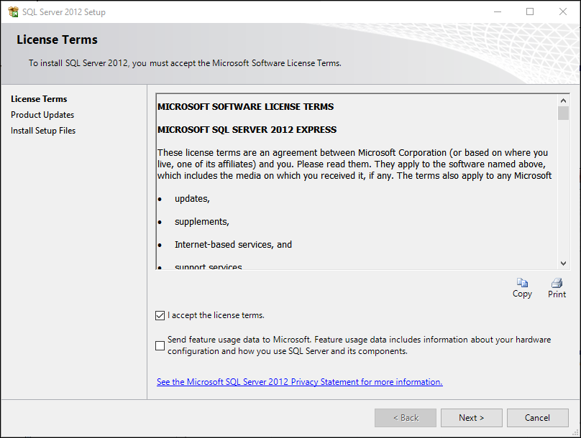The image size is (581, 438).
Task: Click the license text scroll down arrow
Action: click(563, 264)
